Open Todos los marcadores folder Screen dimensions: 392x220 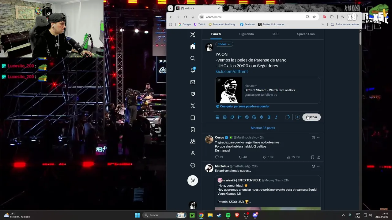click(345, 24)
